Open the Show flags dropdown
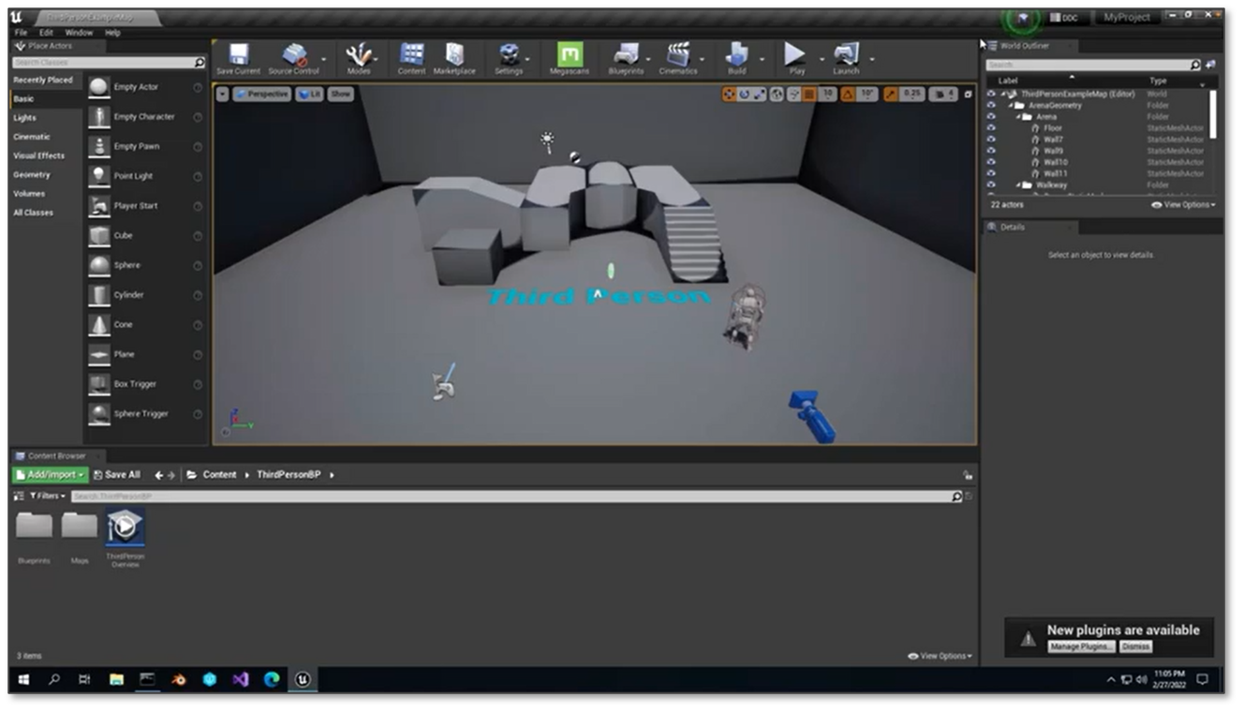This screenshot has width=1244, height=712. (x=340, y=94)
